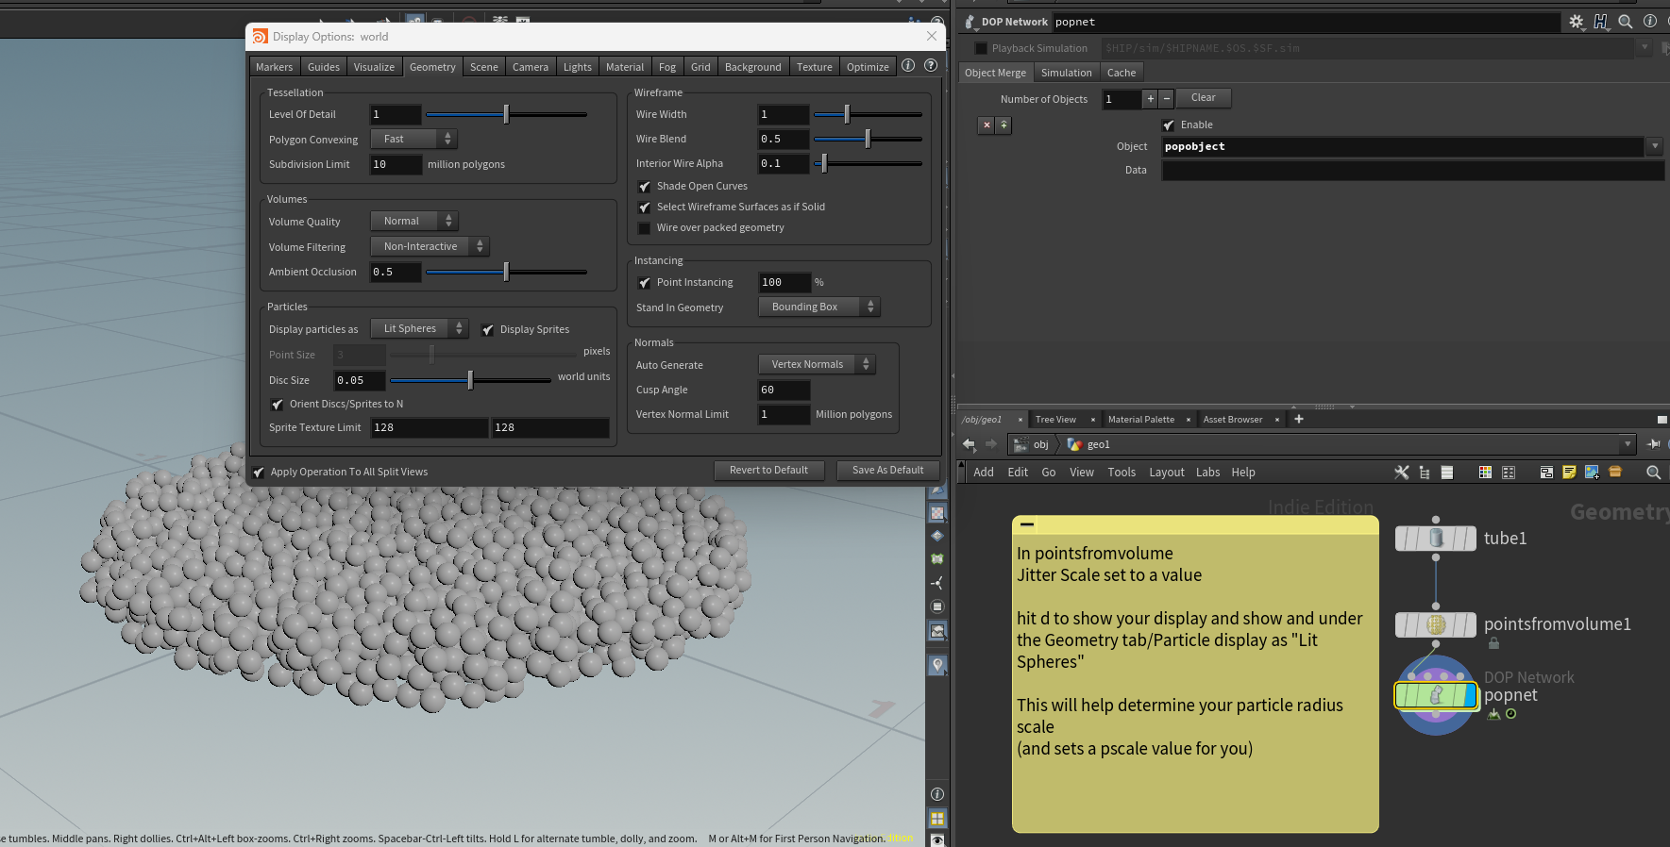This screenshot has width=1670, height=847.
Task: Open the Labs menu
Action: 1207,473
